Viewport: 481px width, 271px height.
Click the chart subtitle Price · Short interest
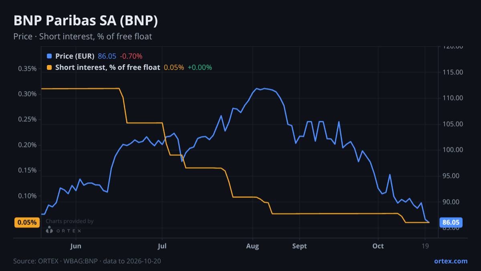83,37
